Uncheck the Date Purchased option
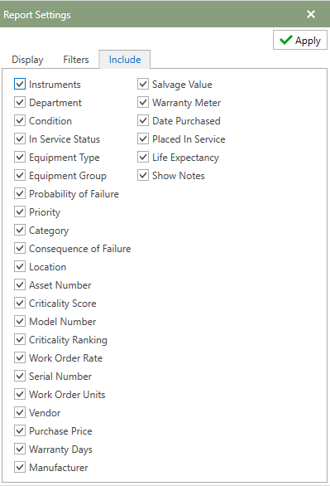This screenshot has width=330, height=486. coord(143,120)
